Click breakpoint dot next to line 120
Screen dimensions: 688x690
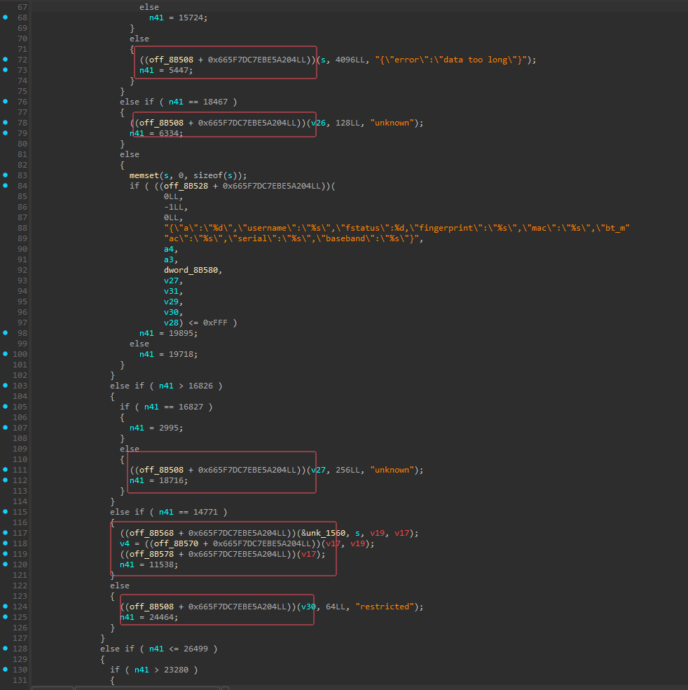[x=6, y=564]
